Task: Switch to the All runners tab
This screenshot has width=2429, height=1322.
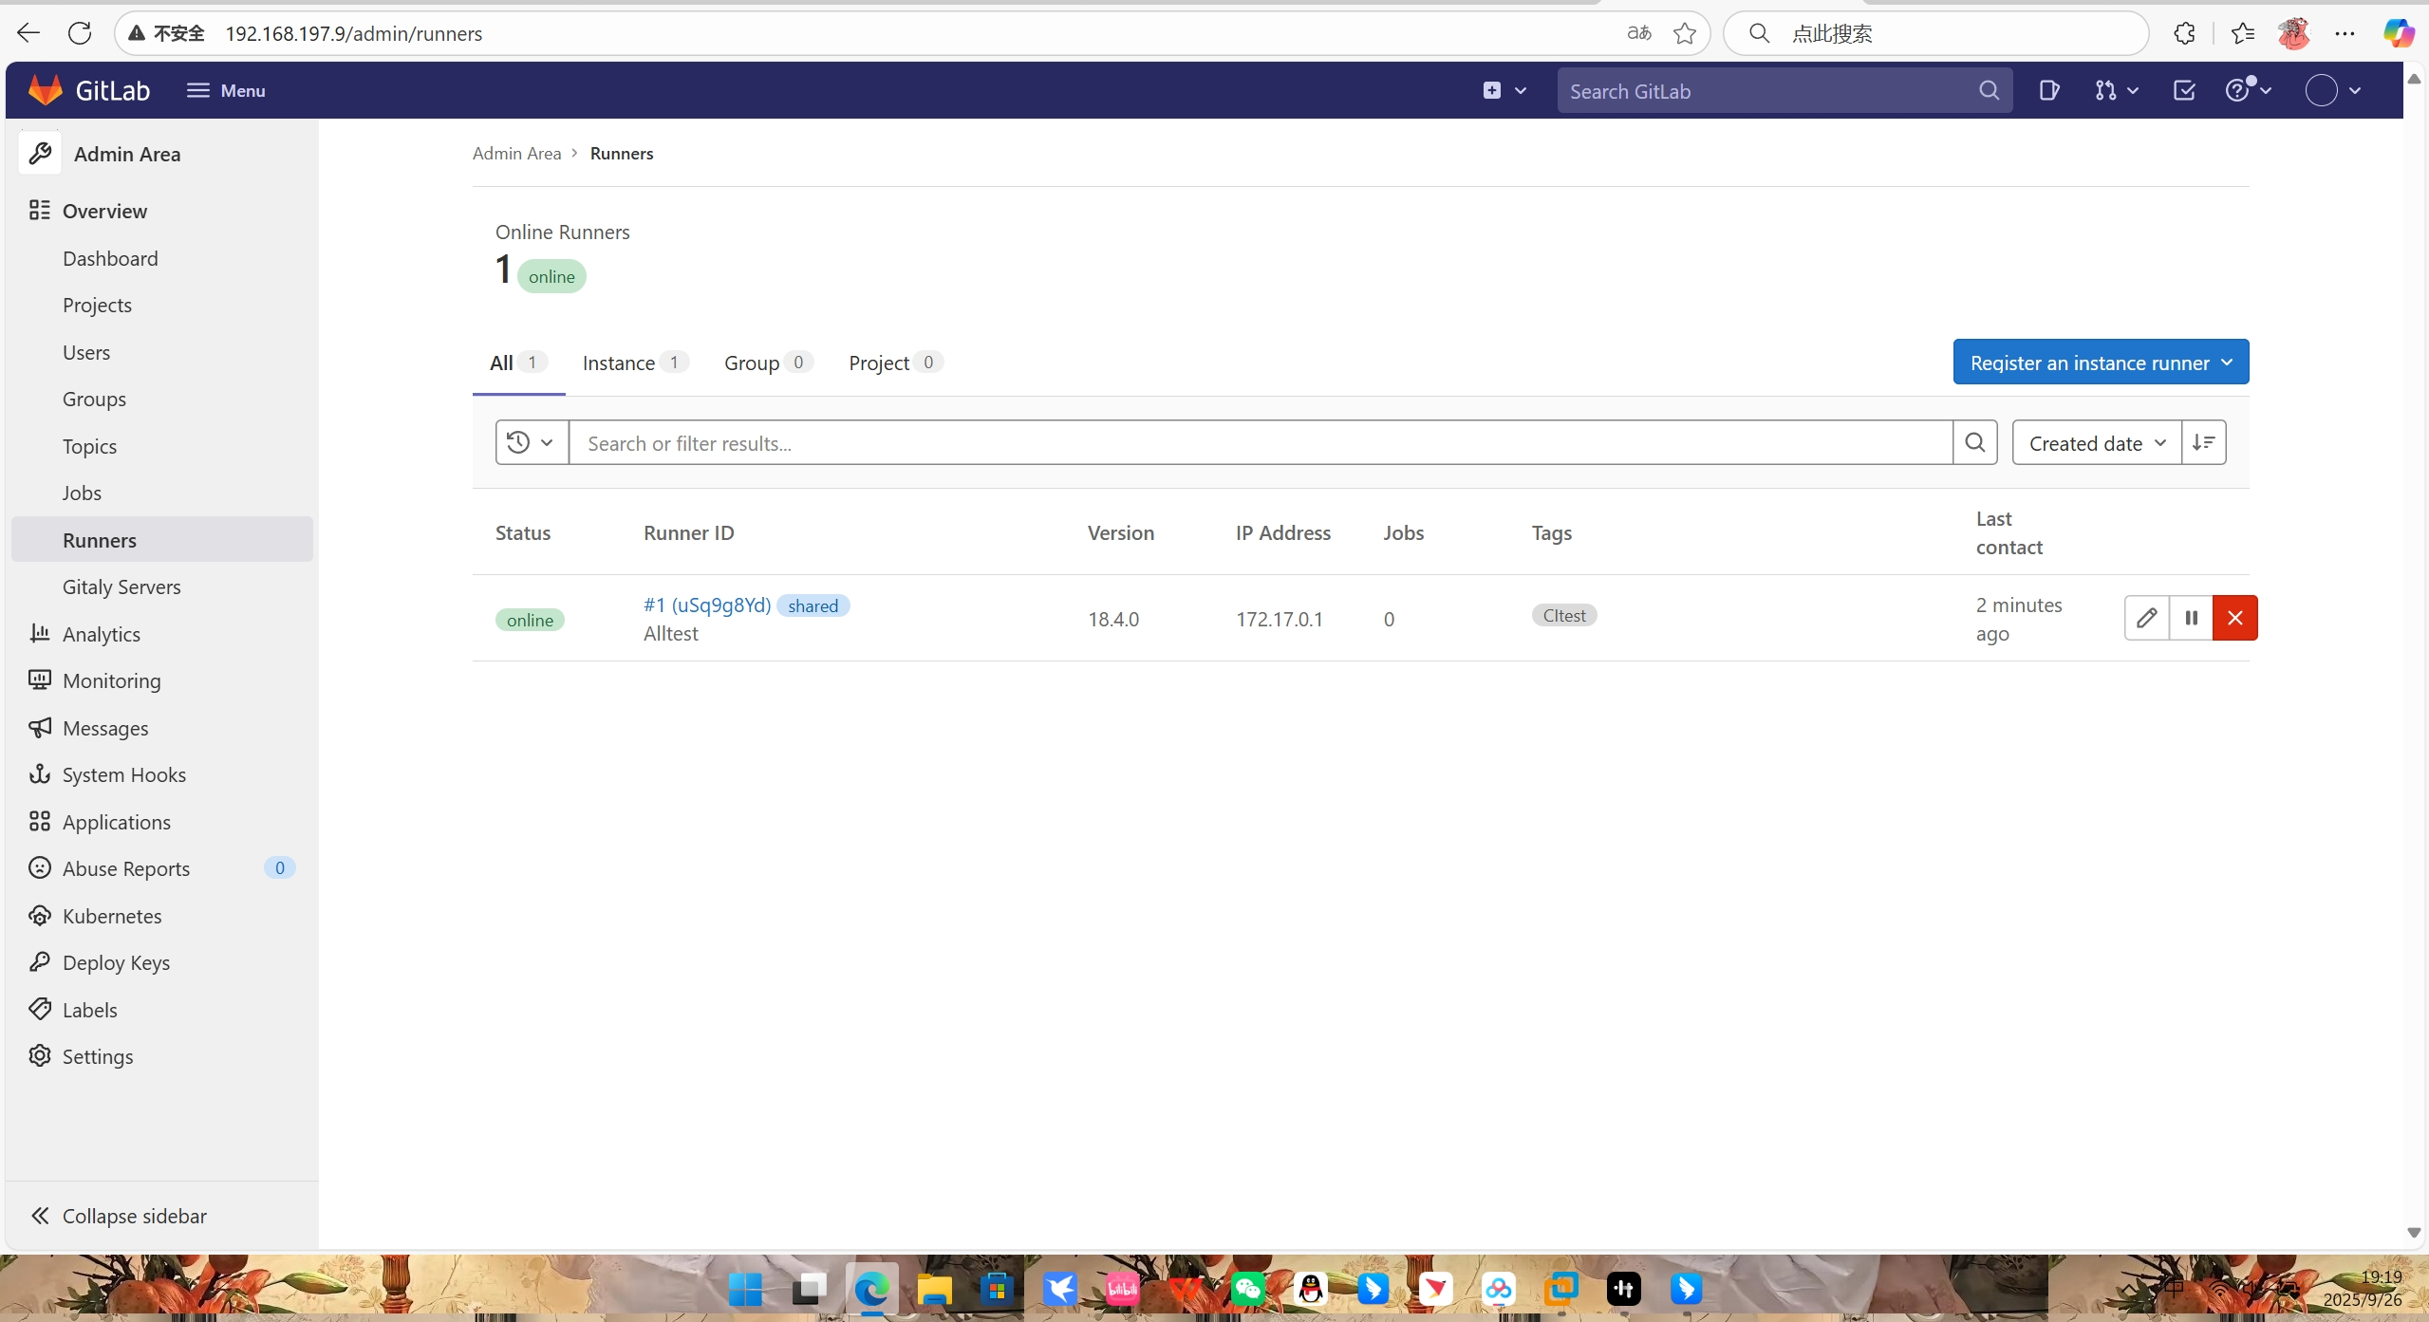Action: [518, 363]
